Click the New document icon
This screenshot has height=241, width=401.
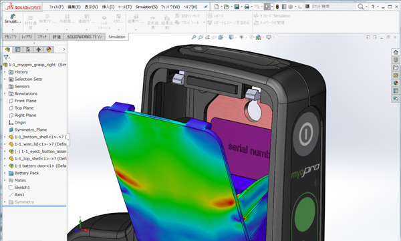point(217,7)
